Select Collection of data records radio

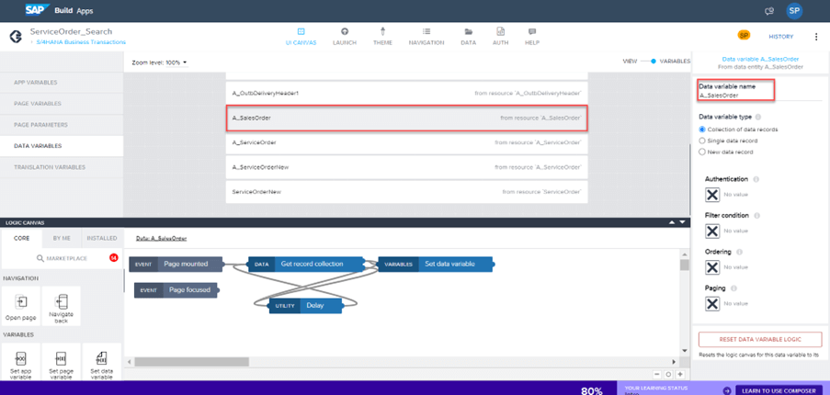(x=702, y=130)
